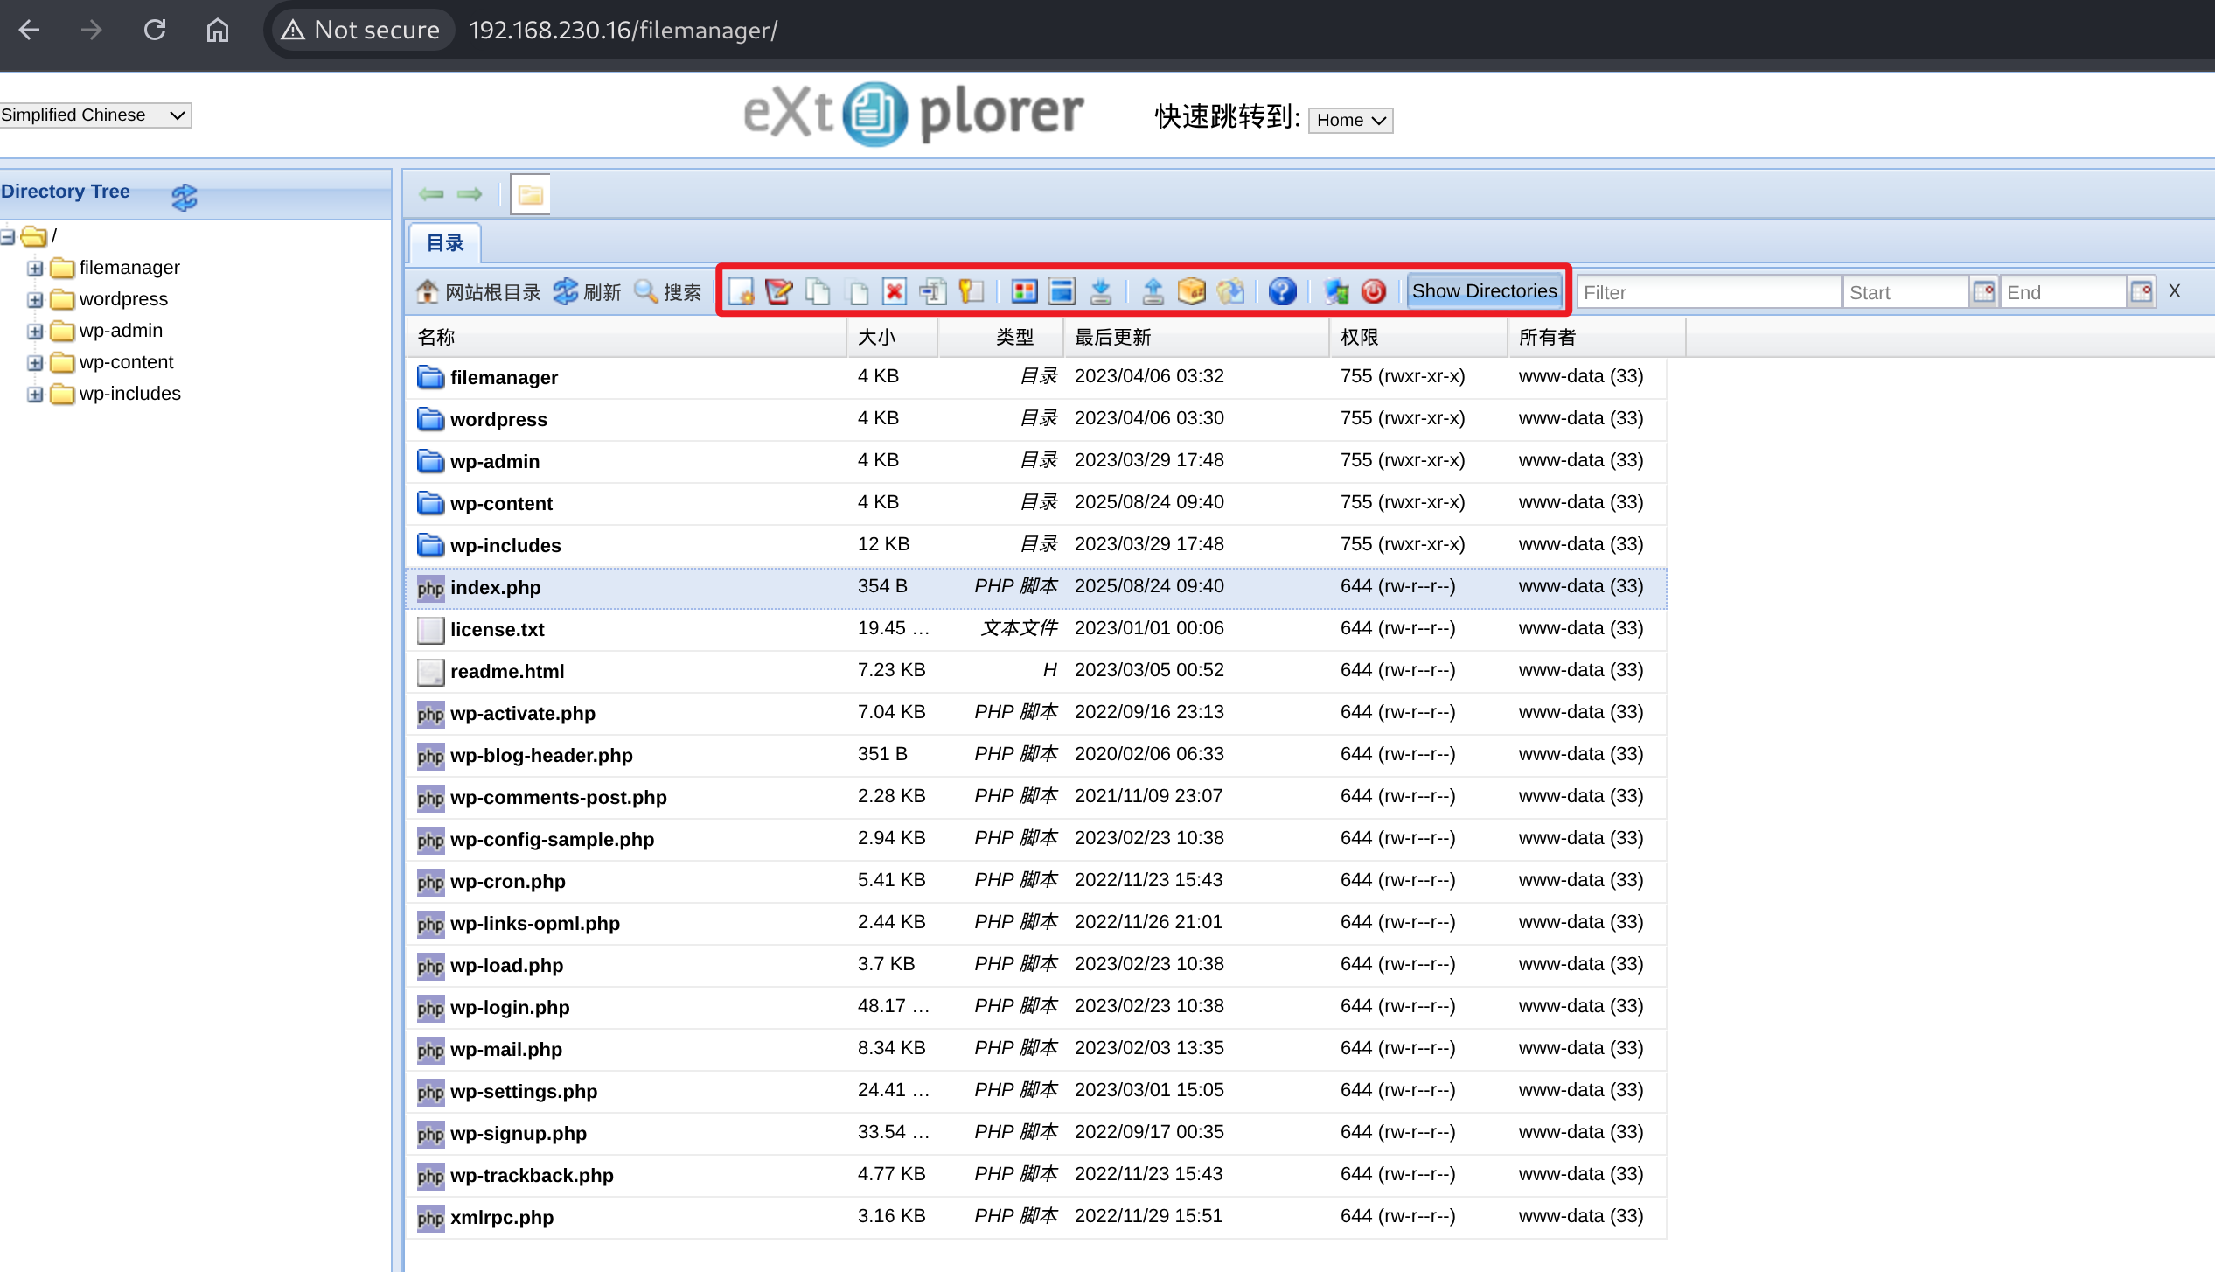Select the 目录 tab
This screenshot has height=1272, width=2215.
click(x=444, y=242)
